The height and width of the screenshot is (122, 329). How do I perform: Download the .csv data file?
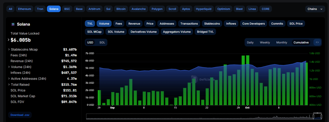point(20,115)
